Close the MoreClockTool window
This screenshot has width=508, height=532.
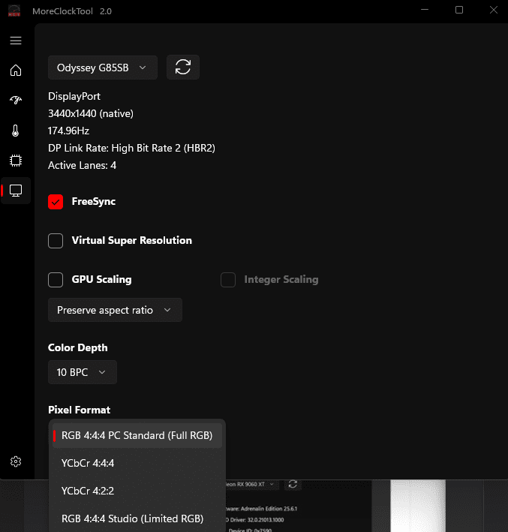point(494,11)
